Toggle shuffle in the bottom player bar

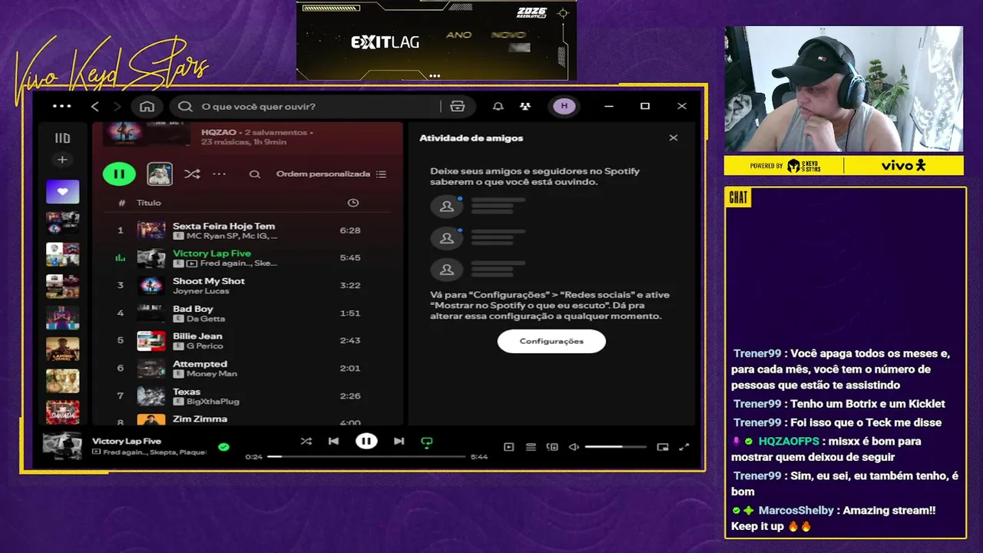click(x=306, y=441)
